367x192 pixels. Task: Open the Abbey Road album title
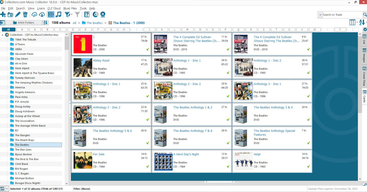[x=101, y=61]
